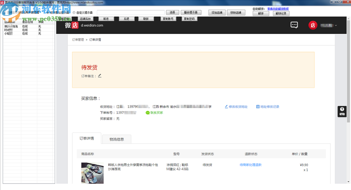Click the 选择 button
The image size is (351, 190).
(172, 13)
